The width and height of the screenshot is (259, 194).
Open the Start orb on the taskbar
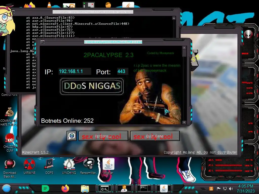(7, 189)
